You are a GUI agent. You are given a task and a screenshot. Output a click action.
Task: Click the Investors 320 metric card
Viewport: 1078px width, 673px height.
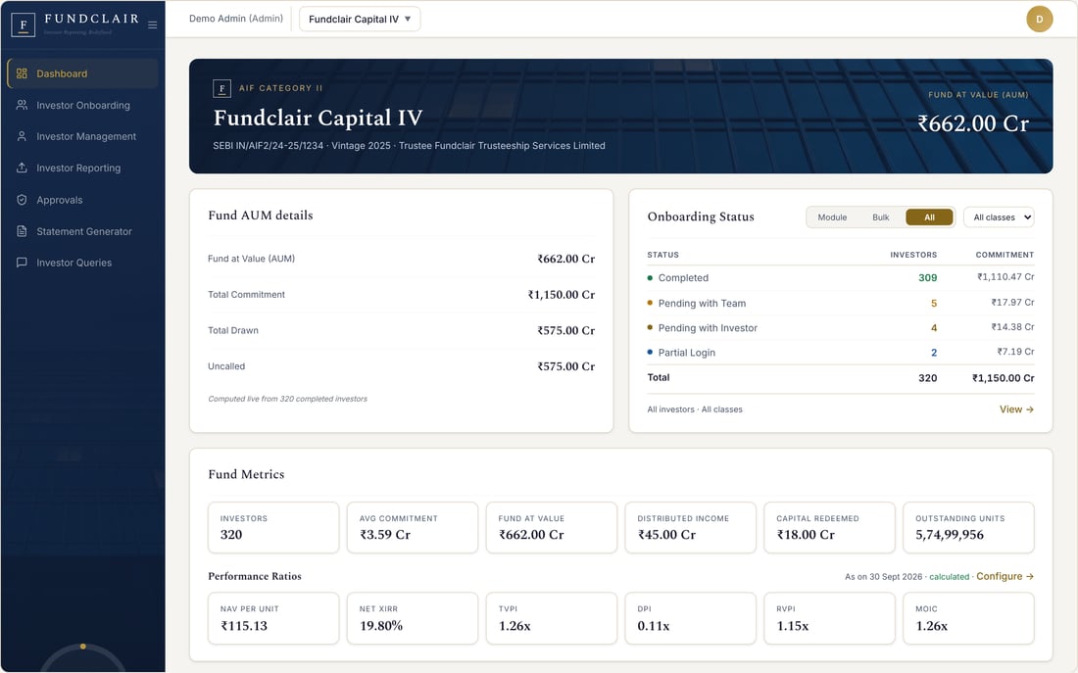click(273, 527)
